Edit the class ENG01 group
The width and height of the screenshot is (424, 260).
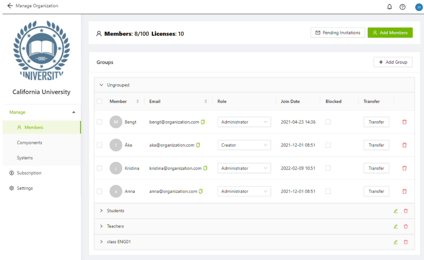point(395,242)
